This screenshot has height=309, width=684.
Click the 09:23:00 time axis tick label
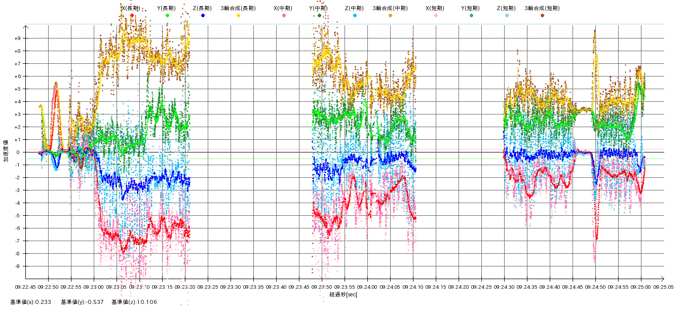[x=94, y=286]
